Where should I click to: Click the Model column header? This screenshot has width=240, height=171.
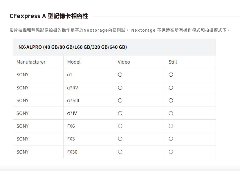[74, 62]
